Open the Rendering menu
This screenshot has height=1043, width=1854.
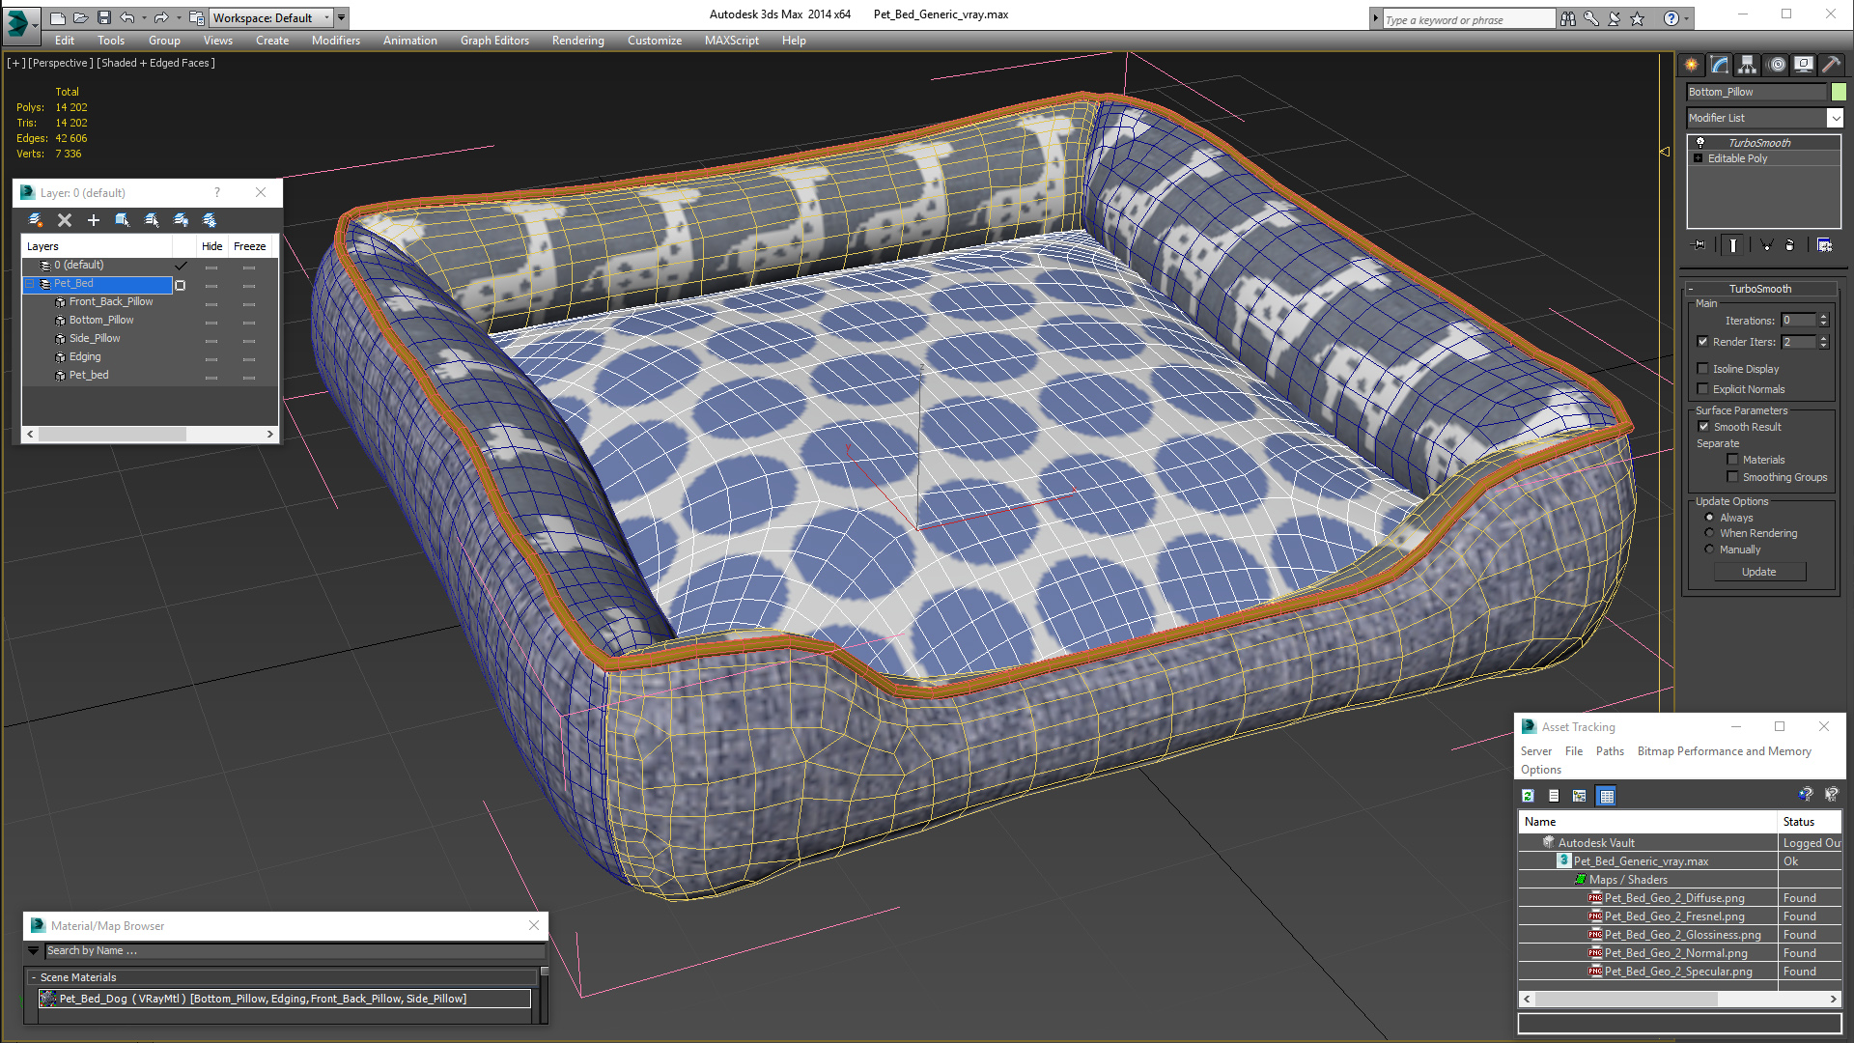[577, 41]
